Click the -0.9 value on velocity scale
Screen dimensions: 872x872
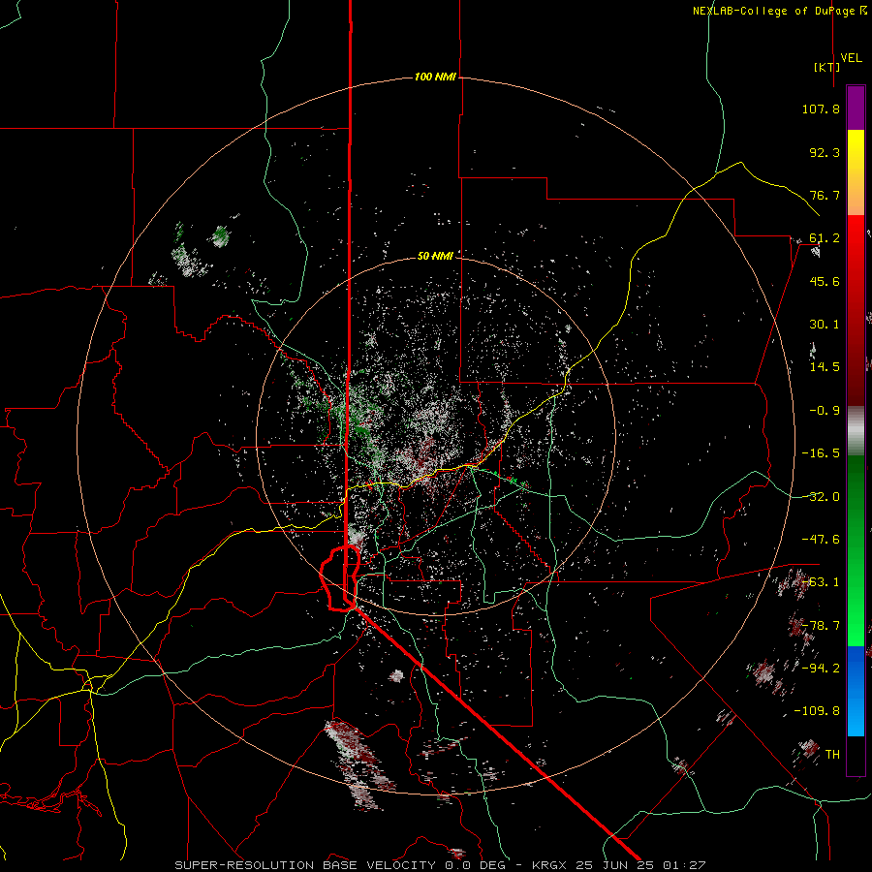[825, 411]
